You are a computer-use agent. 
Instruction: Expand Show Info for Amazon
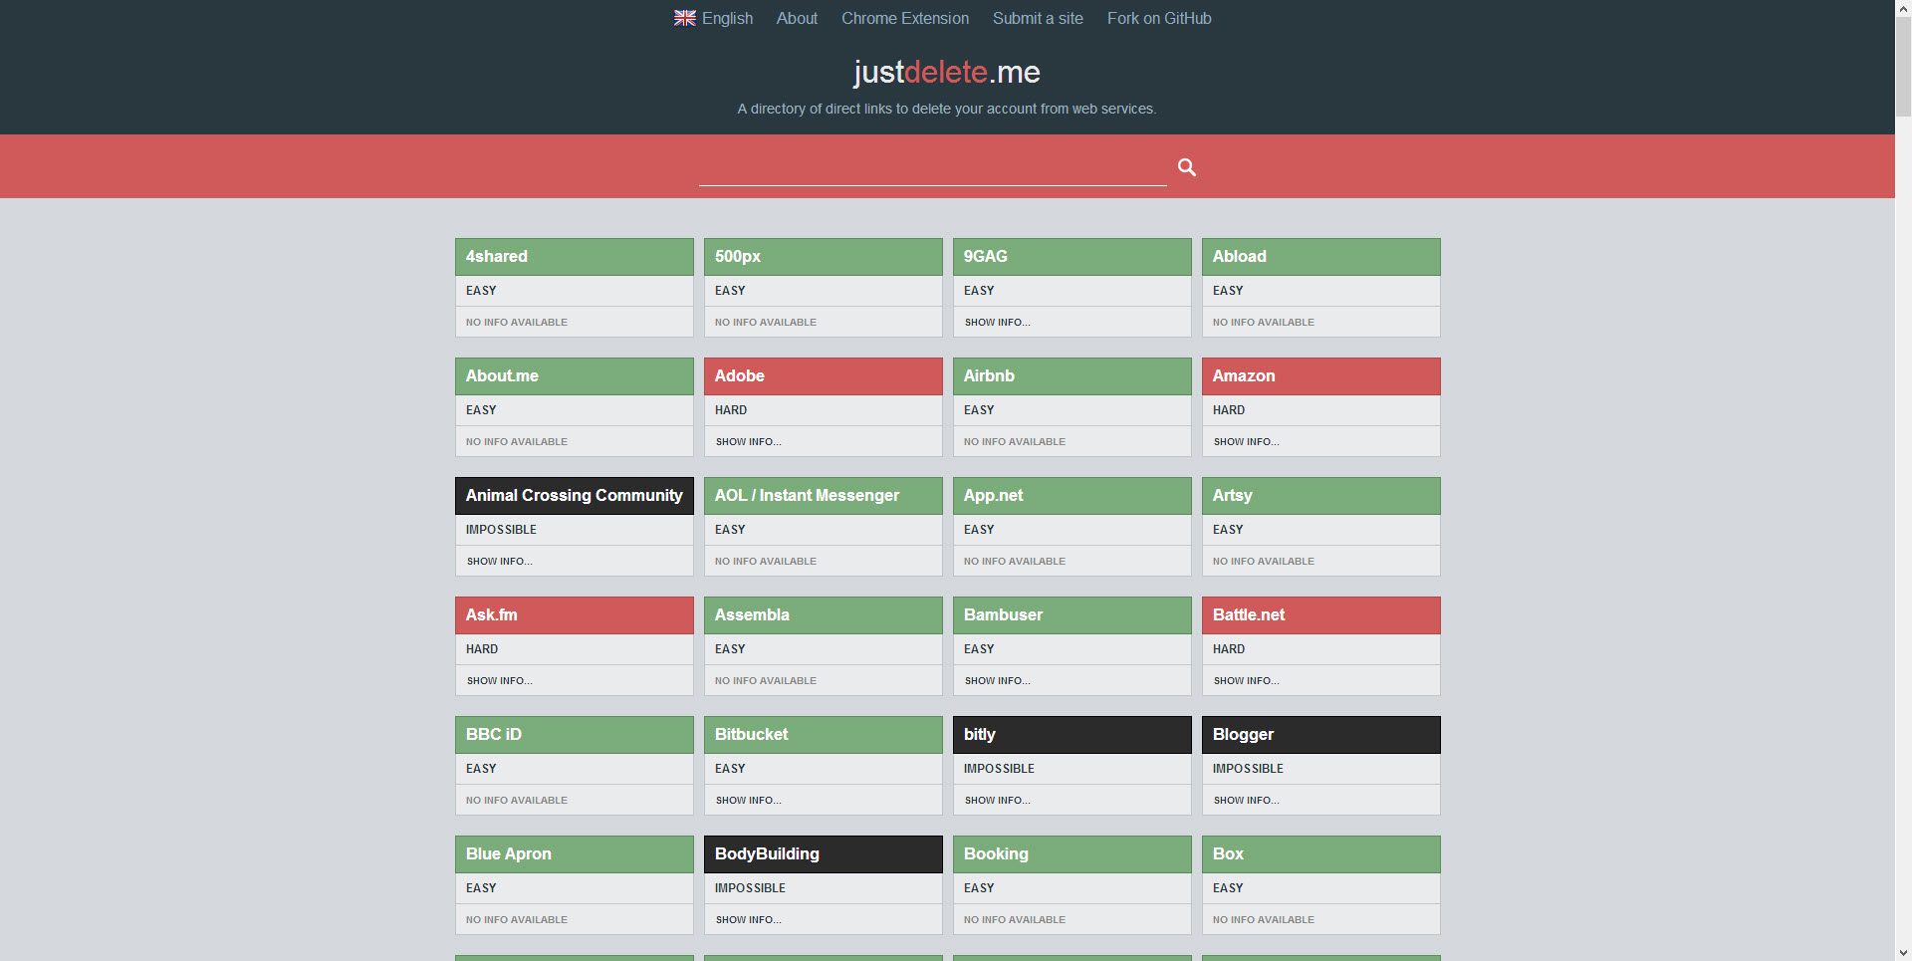[1247, 442]
